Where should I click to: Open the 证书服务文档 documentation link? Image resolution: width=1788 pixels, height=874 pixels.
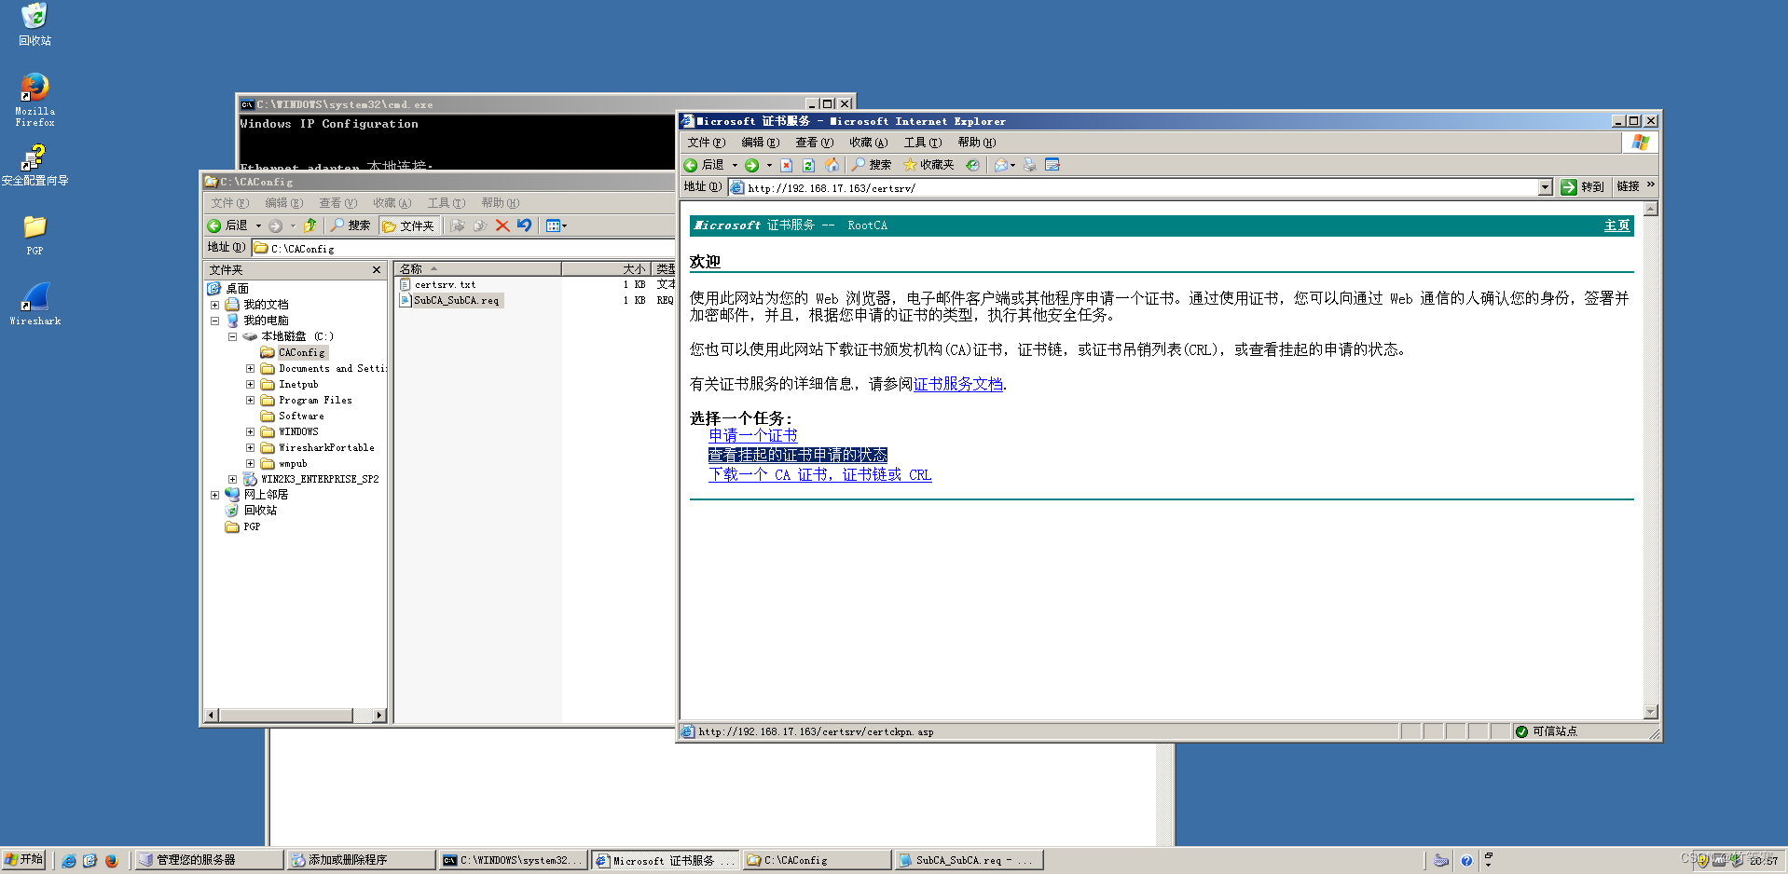[958, 384]
